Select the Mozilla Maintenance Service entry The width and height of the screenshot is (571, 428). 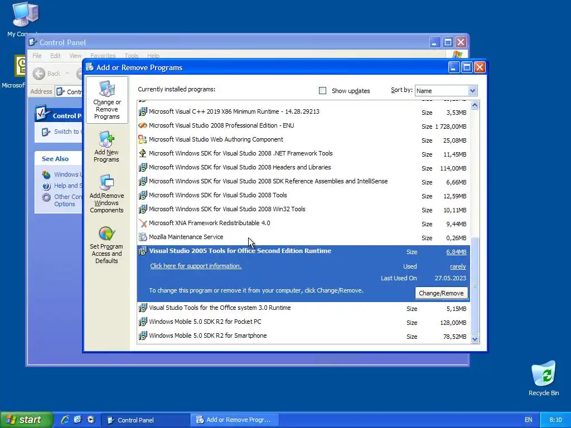[x=303, y=237]
